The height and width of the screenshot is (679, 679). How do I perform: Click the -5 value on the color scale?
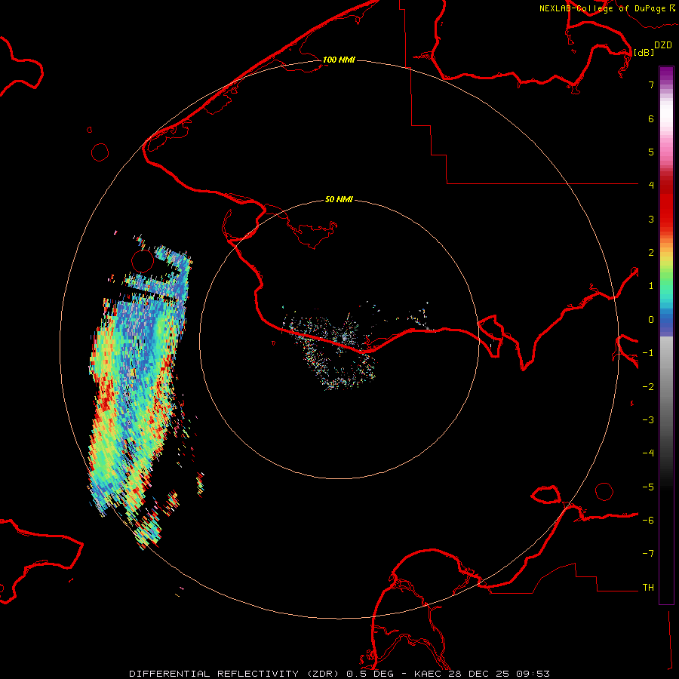point(648,487)
